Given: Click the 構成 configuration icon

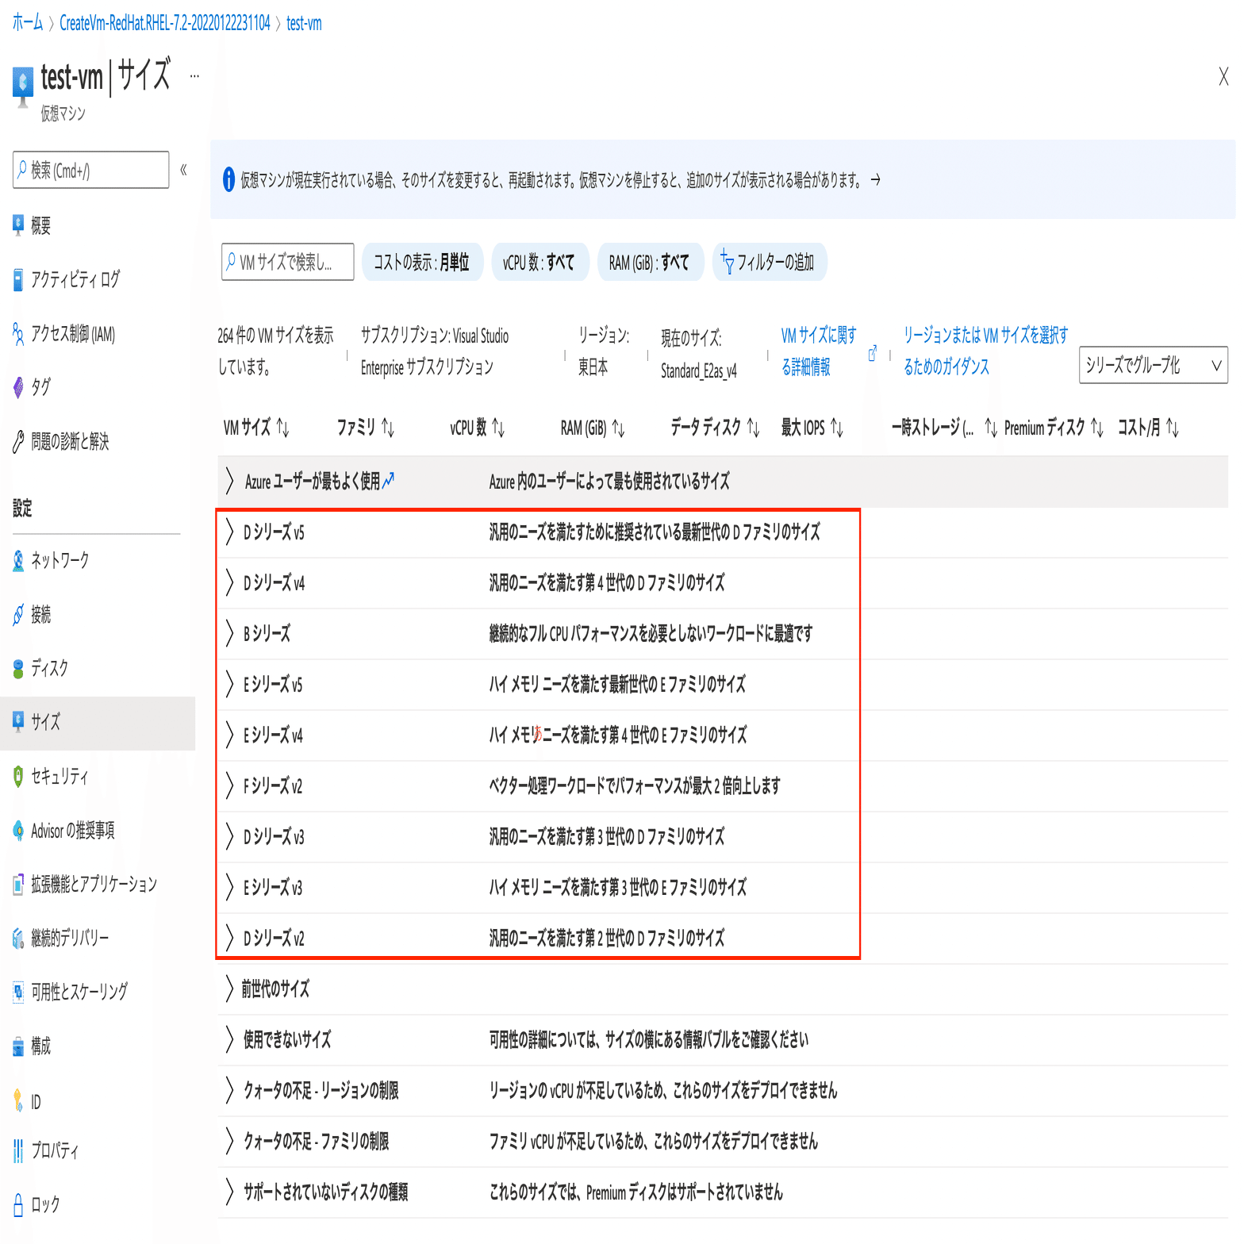Looking at the screenshot, I should coord(18,1046).
